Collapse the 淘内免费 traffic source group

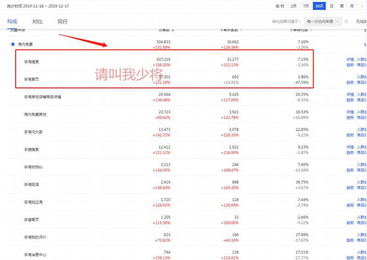[x=13, y=44]
